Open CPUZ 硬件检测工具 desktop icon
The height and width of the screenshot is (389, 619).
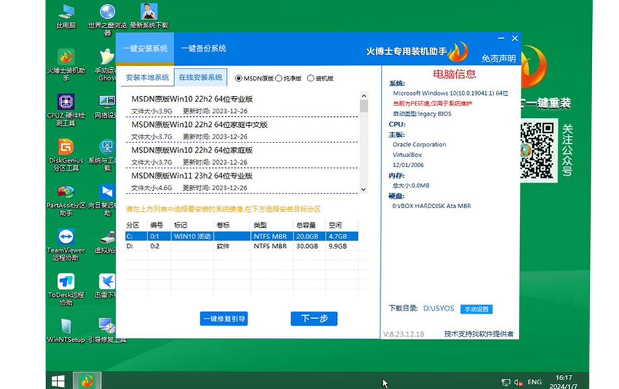point(66,103)
